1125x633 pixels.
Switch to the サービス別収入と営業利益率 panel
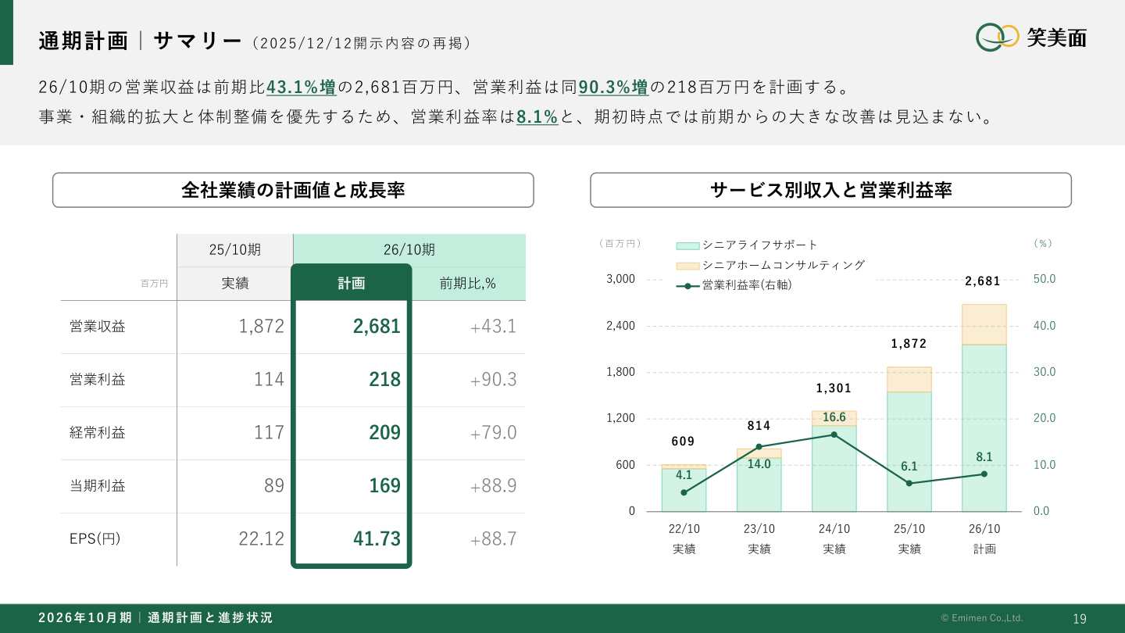(830, 189)
